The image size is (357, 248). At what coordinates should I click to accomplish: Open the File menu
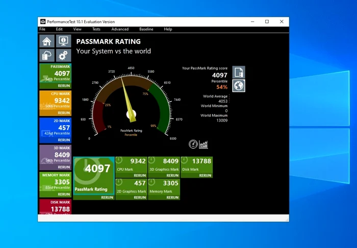tap(42, 29)
